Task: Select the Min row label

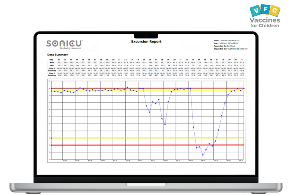Action: (51, 65)
